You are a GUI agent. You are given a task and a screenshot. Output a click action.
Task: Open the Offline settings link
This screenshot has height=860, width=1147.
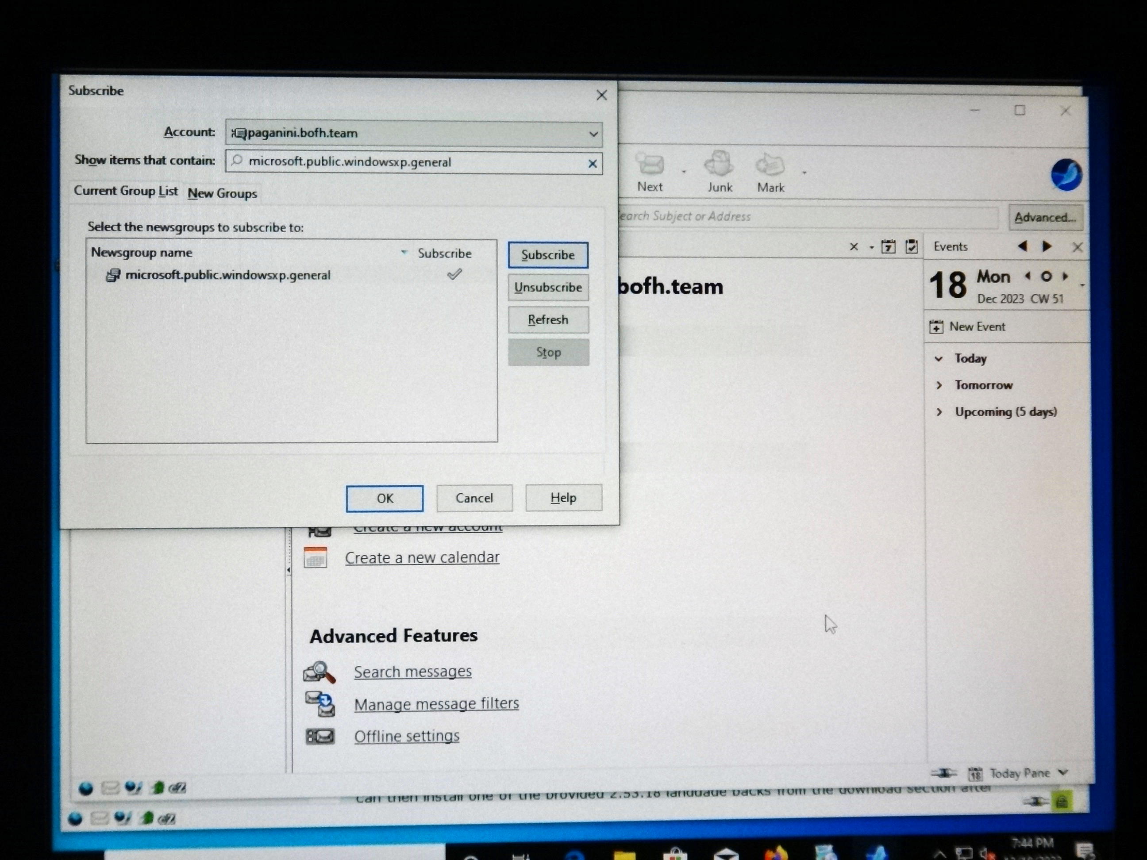pyautogui.click(x=407, y=736)
